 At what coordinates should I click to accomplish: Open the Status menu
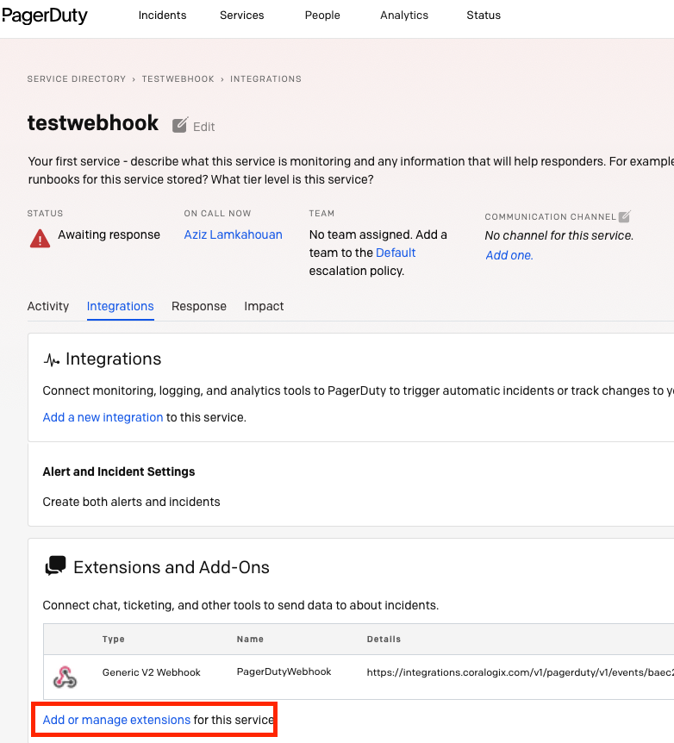click(x=484, y=16)
